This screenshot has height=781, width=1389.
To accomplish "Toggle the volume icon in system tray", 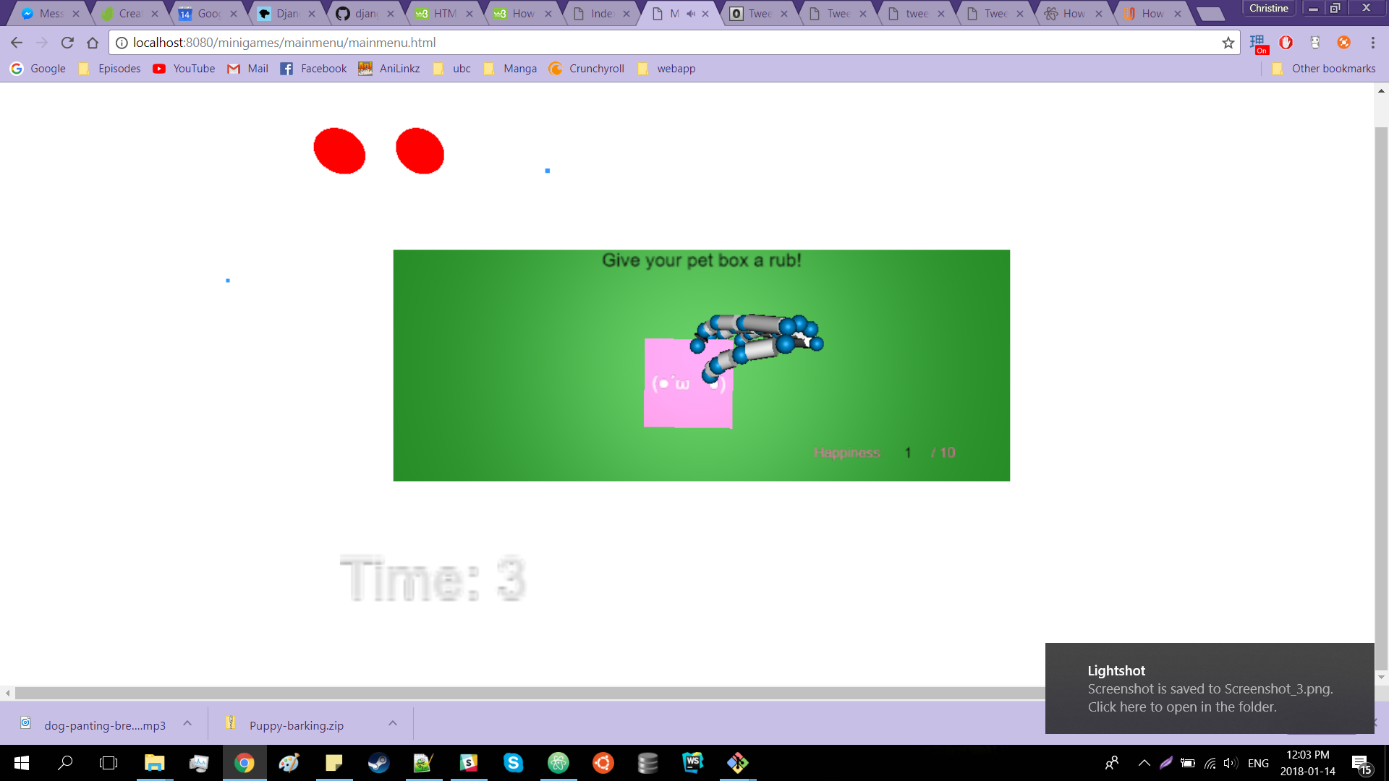I will pyautogui.click(x=1230, y=763).
